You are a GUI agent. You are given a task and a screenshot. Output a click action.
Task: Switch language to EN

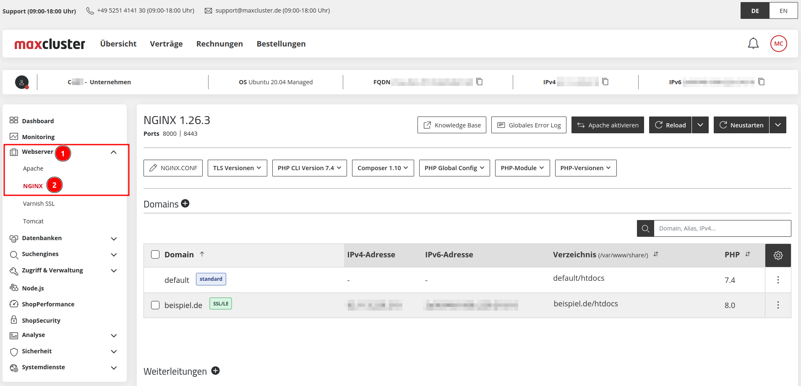coord(783,11)
